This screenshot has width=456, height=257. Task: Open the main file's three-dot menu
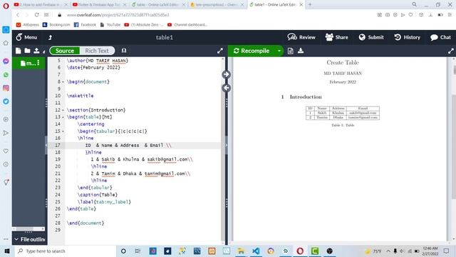click(x=38, y=63)
